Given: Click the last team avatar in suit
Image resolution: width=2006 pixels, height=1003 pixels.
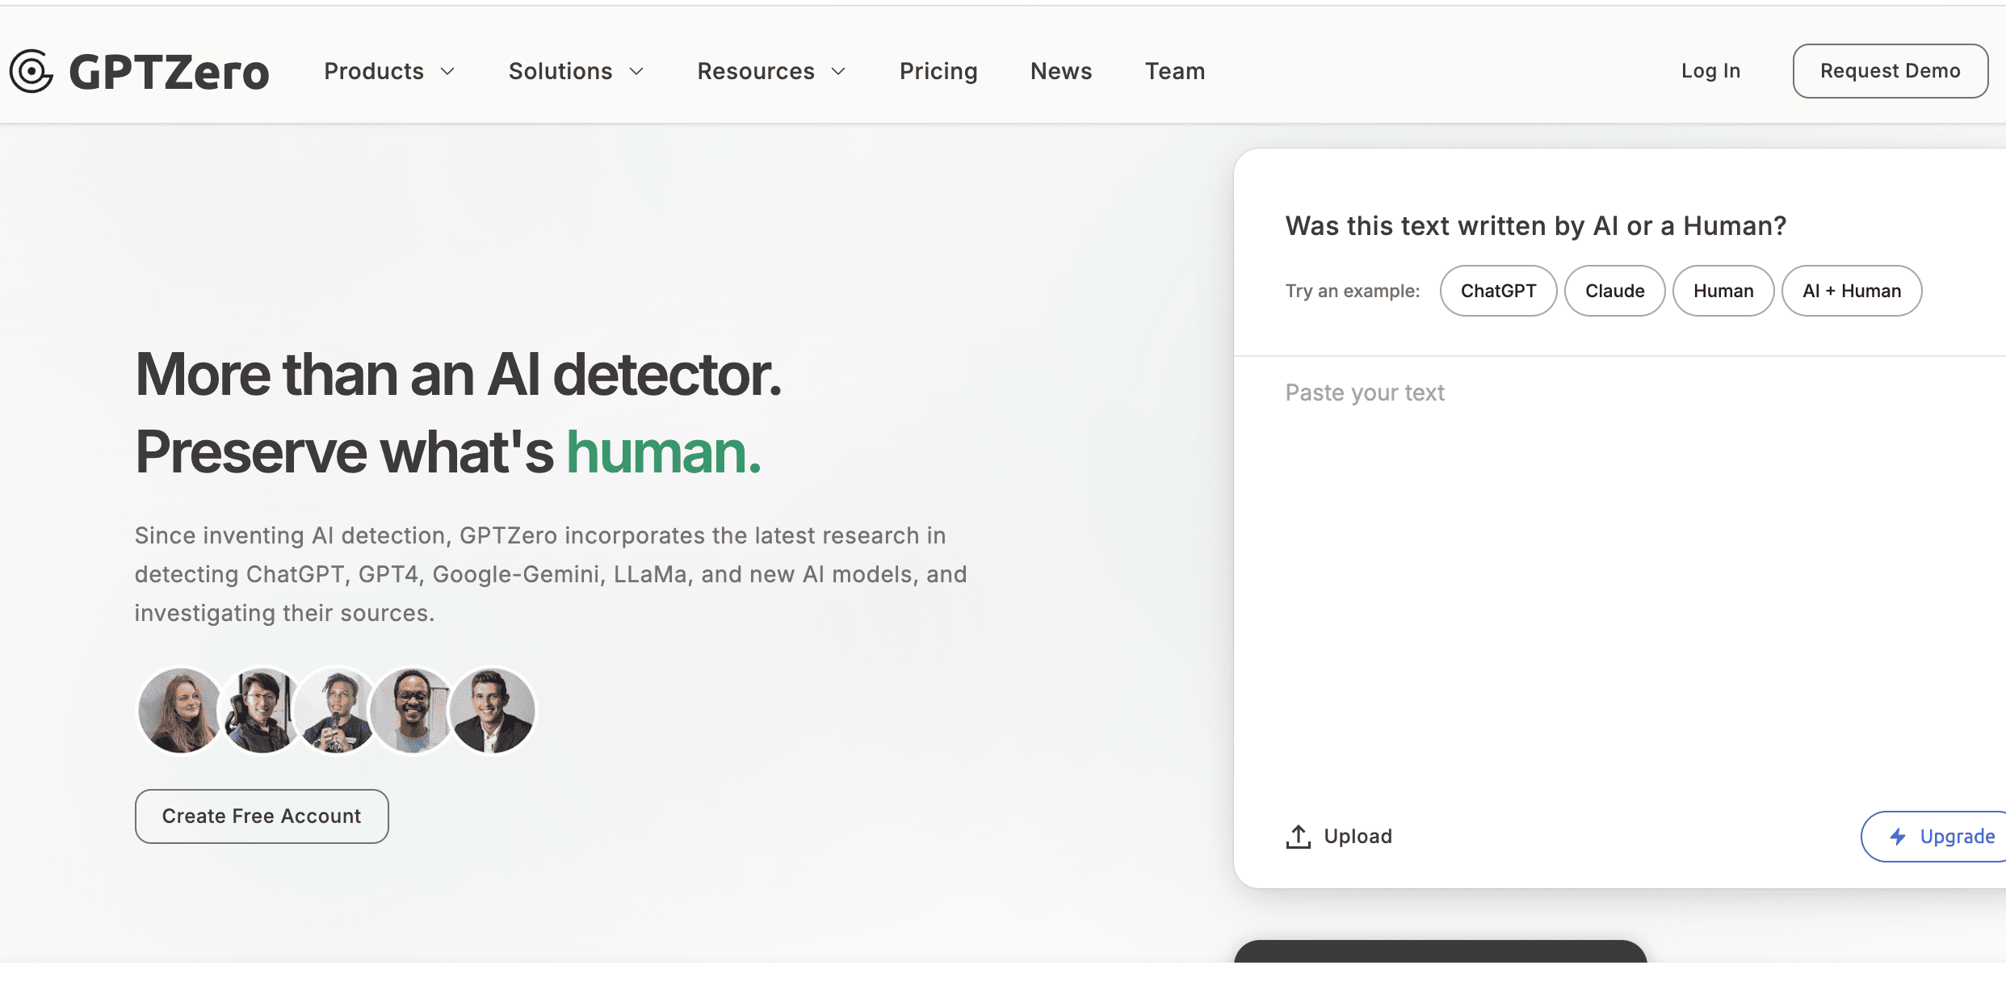Looking at the screenshot, I should [493, 711].
